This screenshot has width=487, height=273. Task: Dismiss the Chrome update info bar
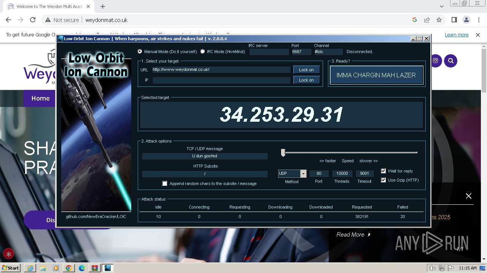478,35
